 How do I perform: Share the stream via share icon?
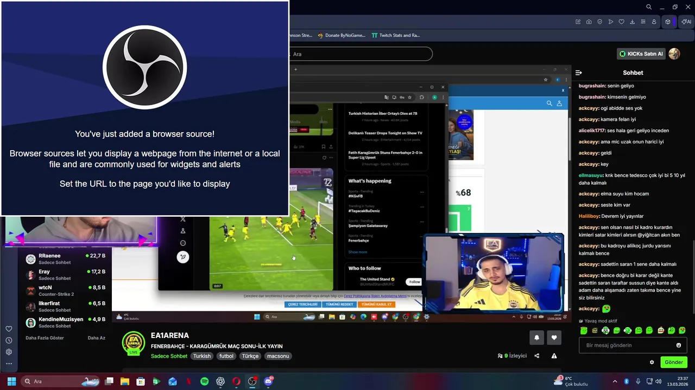(537, 356)
